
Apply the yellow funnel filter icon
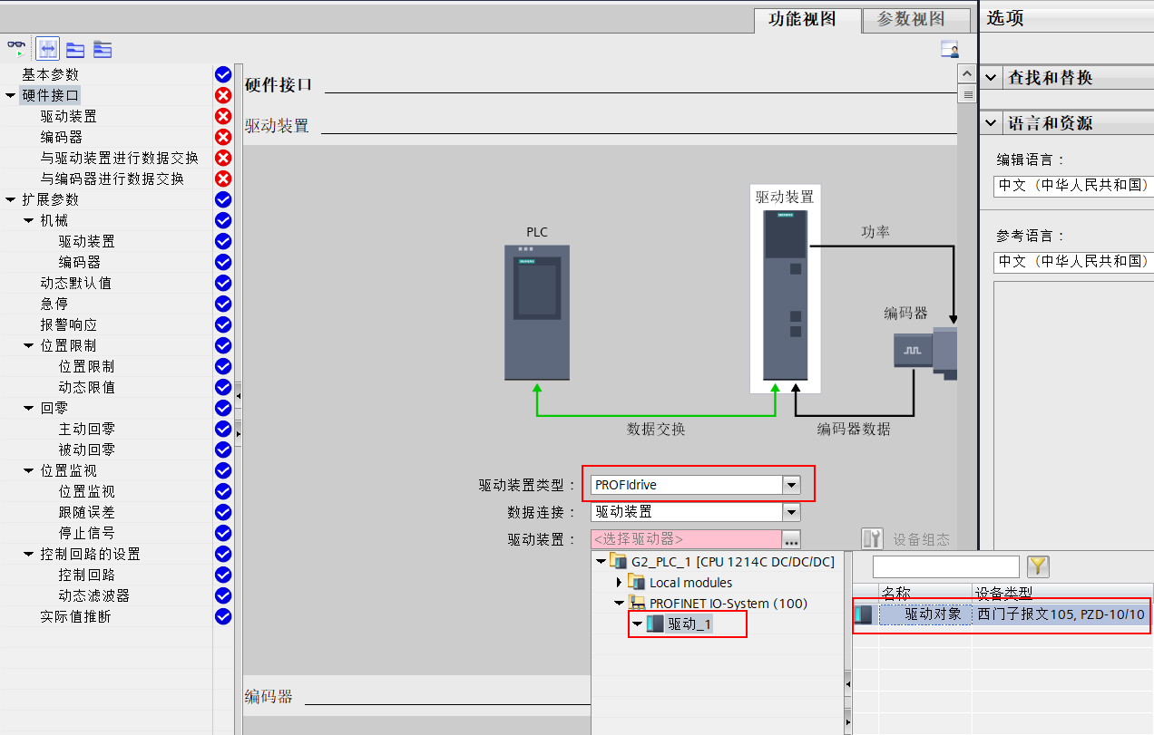point(1037,566)
